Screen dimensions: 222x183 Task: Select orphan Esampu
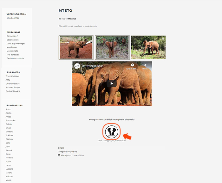click(9, 139)
